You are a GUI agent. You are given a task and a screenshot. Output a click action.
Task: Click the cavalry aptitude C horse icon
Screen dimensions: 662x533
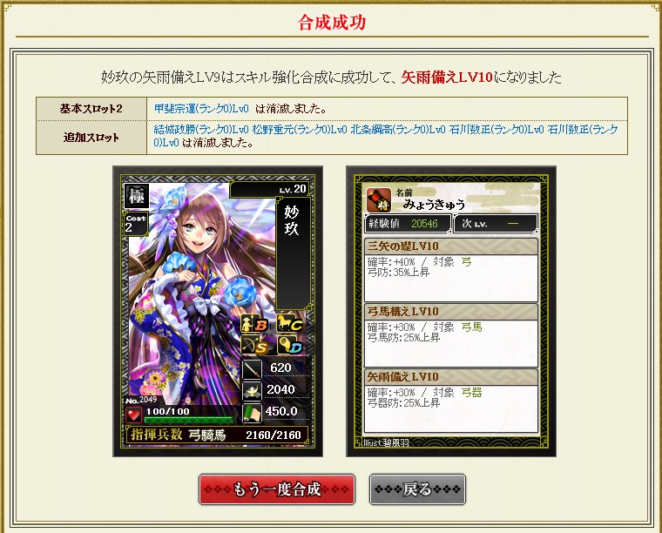[x=289, y=324]
